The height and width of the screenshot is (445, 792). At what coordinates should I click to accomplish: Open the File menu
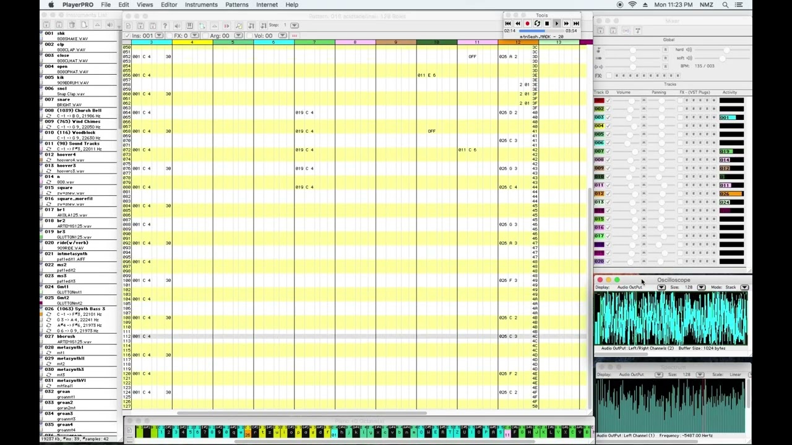(106, 5)
